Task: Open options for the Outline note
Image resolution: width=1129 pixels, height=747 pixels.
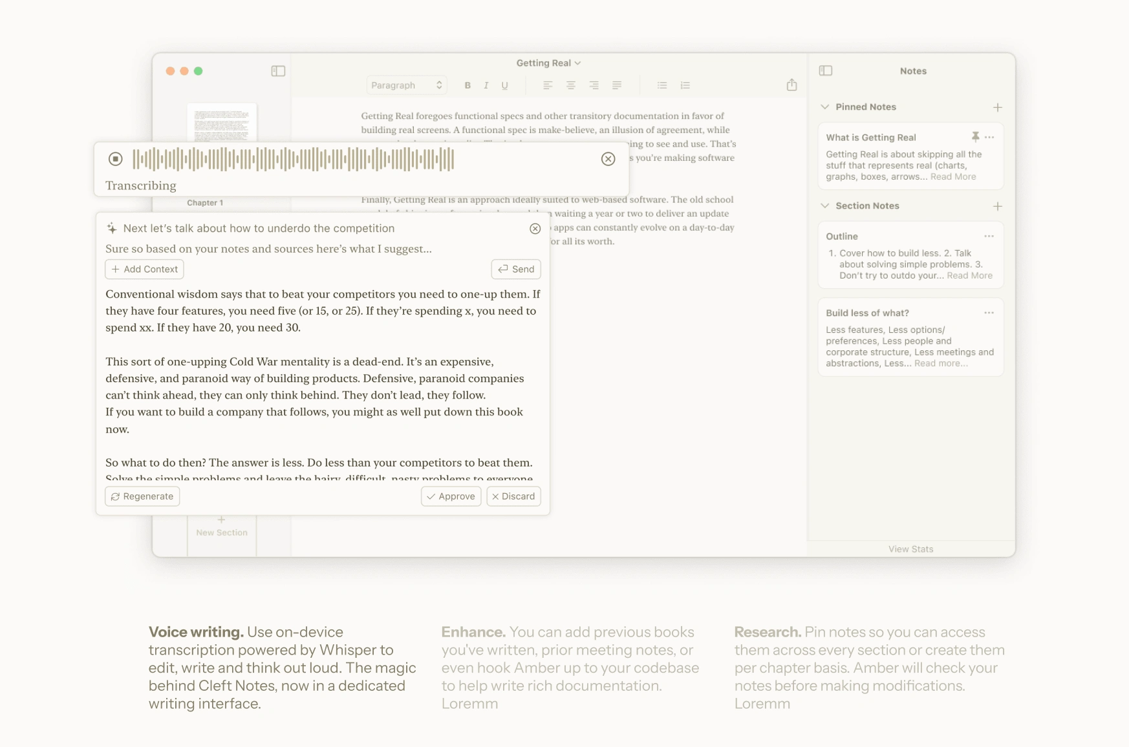Action: click(989, 237)
